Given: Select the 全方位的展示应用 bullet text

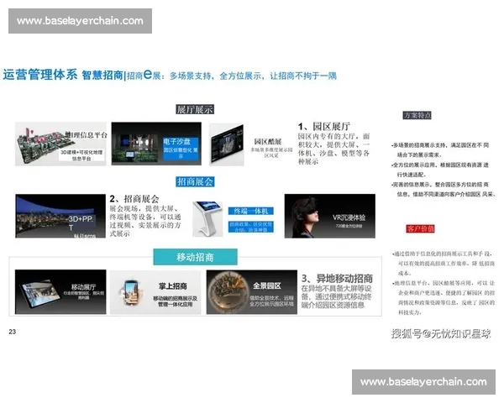Looking at the screenshot, I should pos(440,170).
